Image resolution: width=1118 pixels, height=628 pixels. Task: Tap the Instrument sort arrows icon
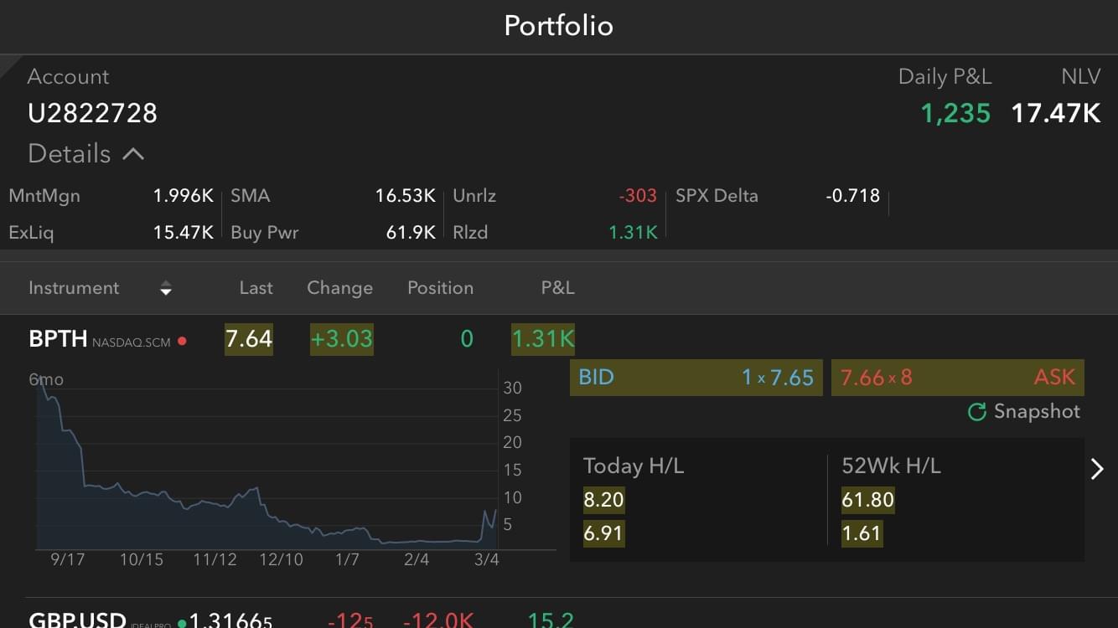pos(166,289)
